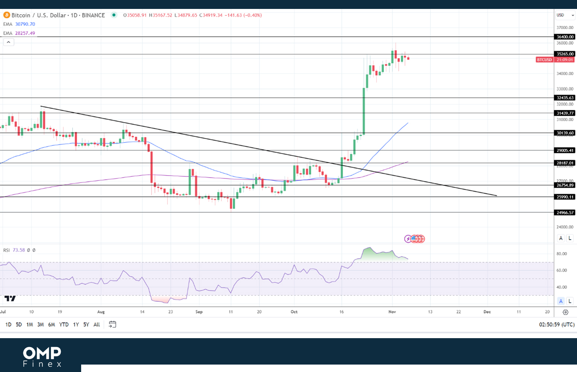
Task: Click the 31439.77 price level label
Action: tap(565, 113)
